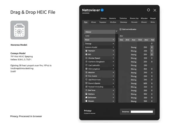176x123 pixels.
Task: Click the icon beside Cald retretchwiex
Action: coord(120,29)
